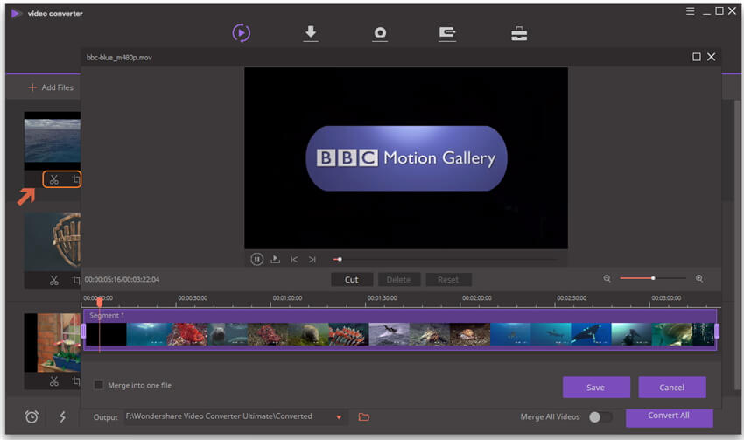Click the 00:00:05:16/00:03:22:04 timecode
The width and height of the screenshot is (744, 440).
[x=122, y=279]
